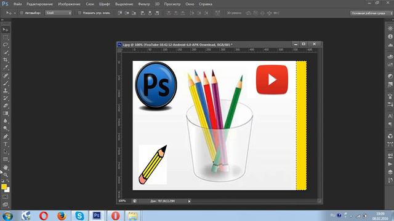Select the Rectangular Marquee tool

(x=6, y=37)
